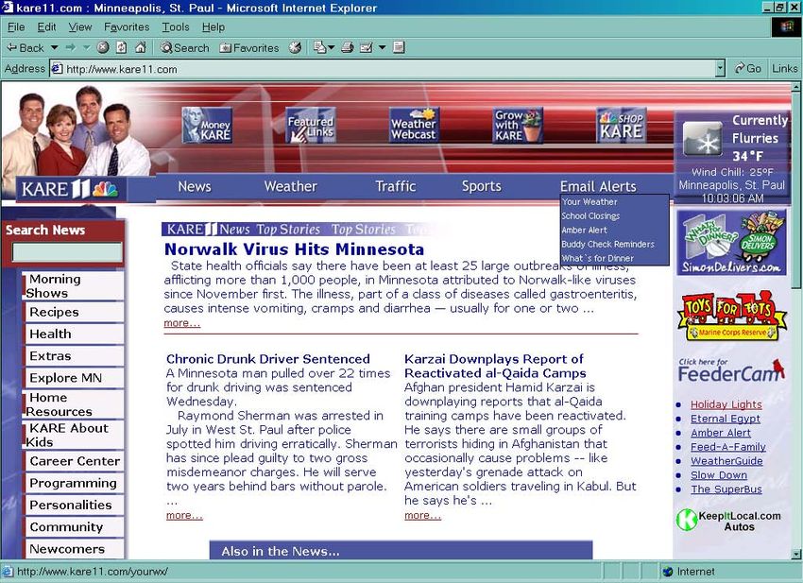The width and height of the screenshot is (803, 583).
Task: Click the vertical scrollbar down arrow
Action: pos(795,554)
